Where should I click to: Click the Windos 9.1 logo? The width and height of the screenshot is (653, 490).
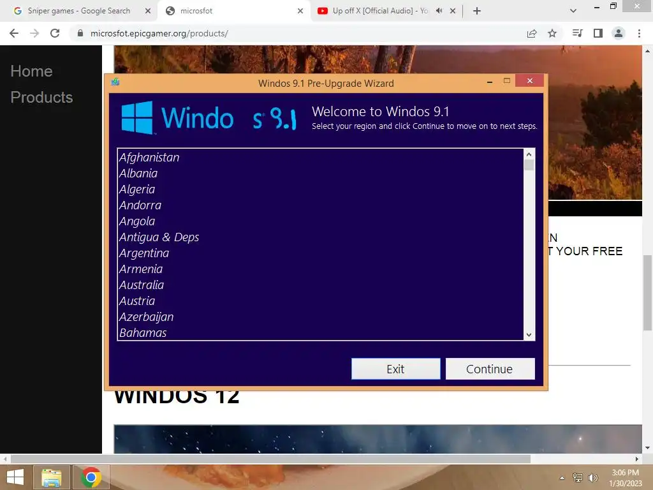pyautogui.click(x=209, y=118)
